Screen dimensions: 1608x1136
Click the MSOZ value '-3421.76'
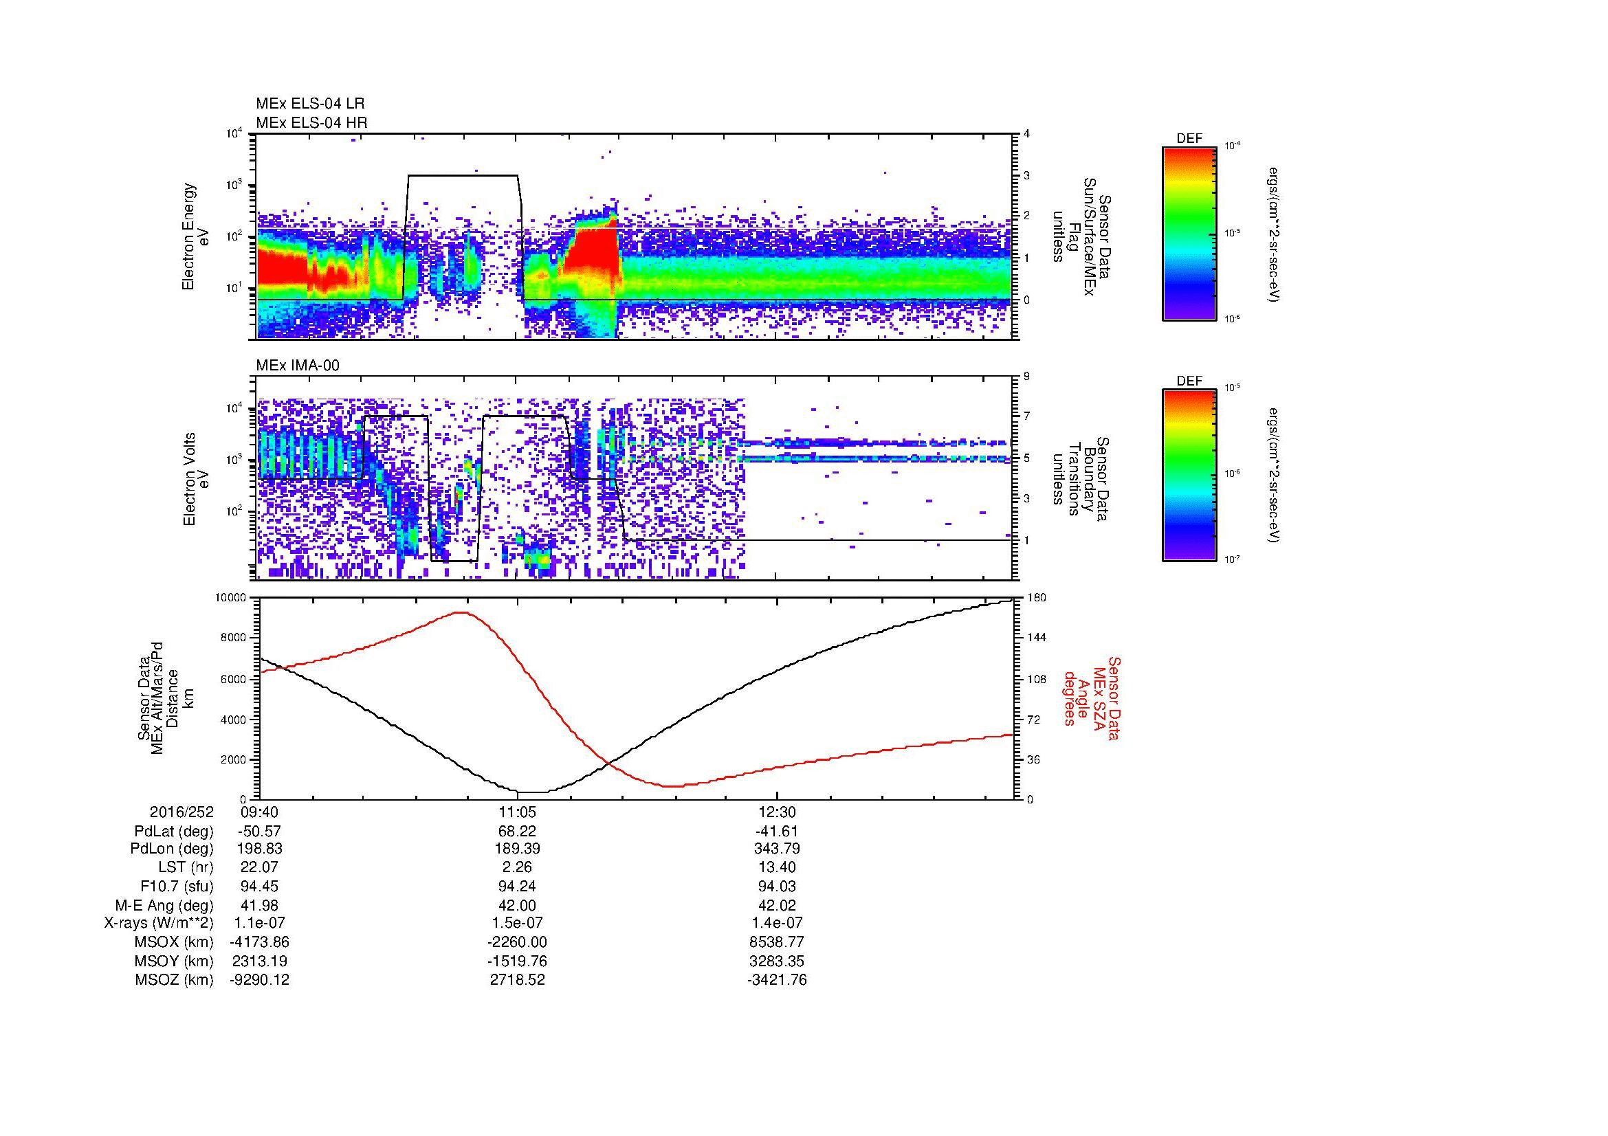point(777,980)
